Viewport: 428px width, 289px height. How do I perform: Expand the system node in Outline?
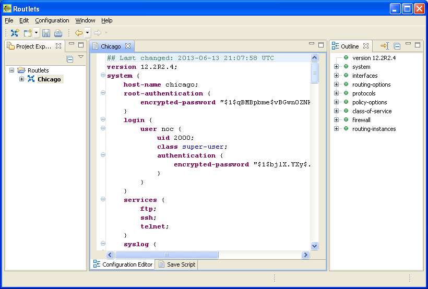(336, 67)
